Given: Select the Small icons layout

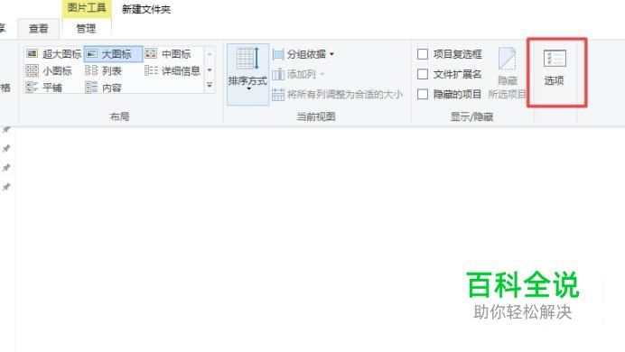Looking at the screenshot, I should pyautogui.click(x=49, y=71).
